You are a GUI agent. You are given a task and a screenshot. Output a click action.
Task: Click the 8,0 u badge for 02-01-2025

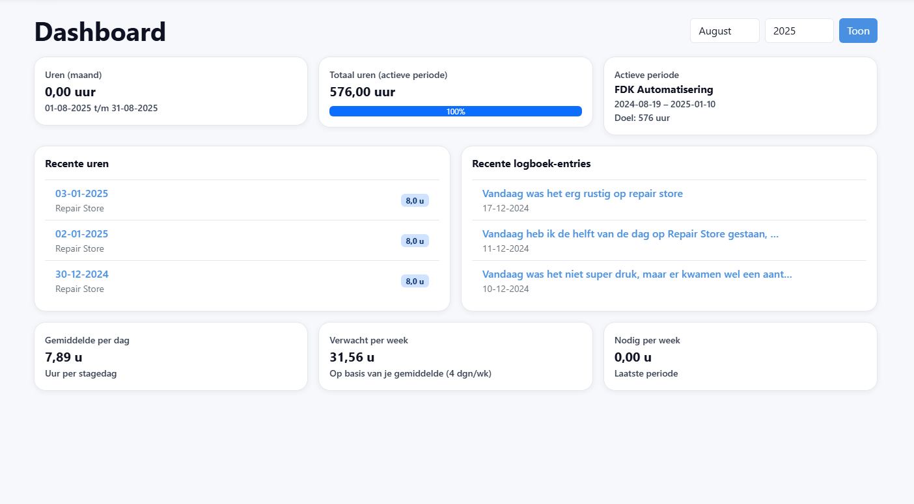[x=415, y=241]
